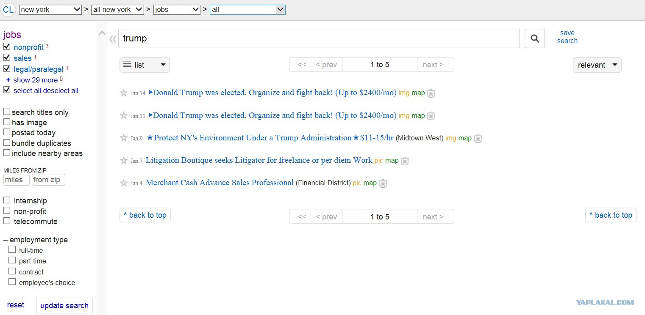Select full-time employment type

click(12, 250)
